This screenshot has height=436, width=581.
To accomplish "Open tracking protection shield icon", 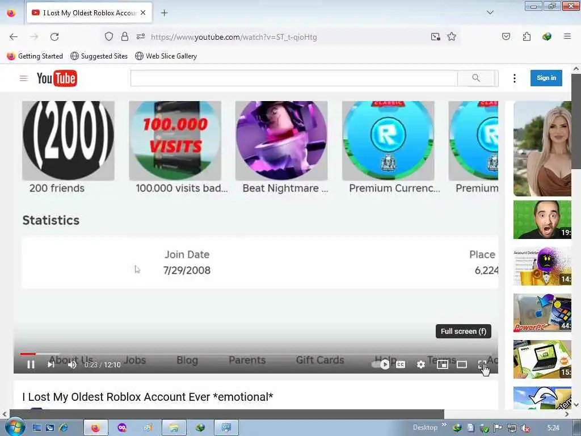I will (x=108, y=36).
